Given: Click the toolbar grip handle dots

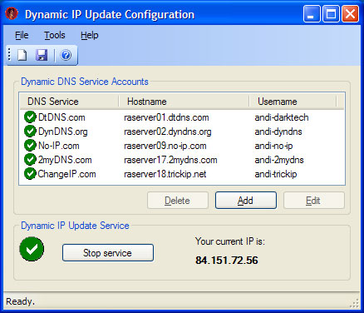Looking at the screenshot, I should click(9, 55).
